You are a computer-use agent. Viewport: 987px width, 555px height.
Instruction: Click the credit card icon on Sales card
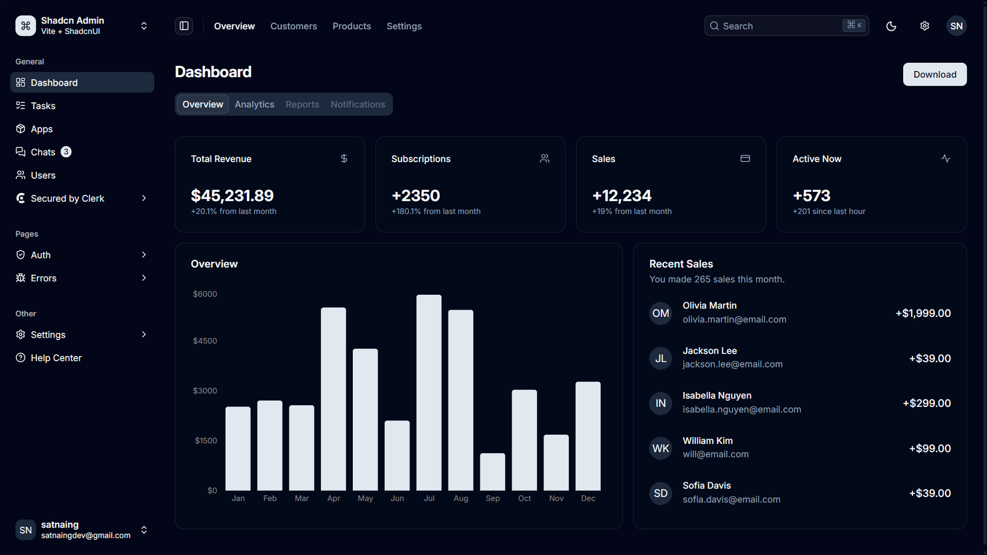coord(745,158)
